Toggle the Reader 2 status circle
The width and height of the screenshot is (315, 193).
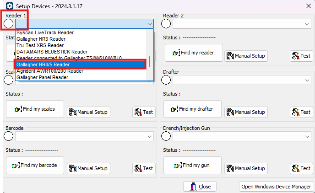click(x=166, y=24)
